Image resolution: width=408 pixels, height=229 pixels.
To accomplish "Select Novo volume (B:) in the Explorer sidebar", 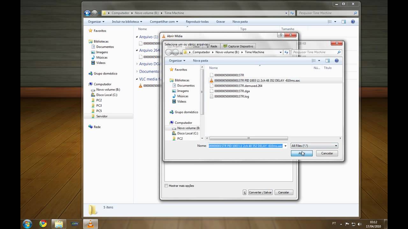I will pyautogui.click(x=108, y=89).
